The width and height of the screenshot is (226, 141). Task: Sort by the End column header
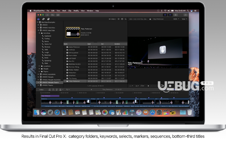pyautogui.click(x=107, y=44)
